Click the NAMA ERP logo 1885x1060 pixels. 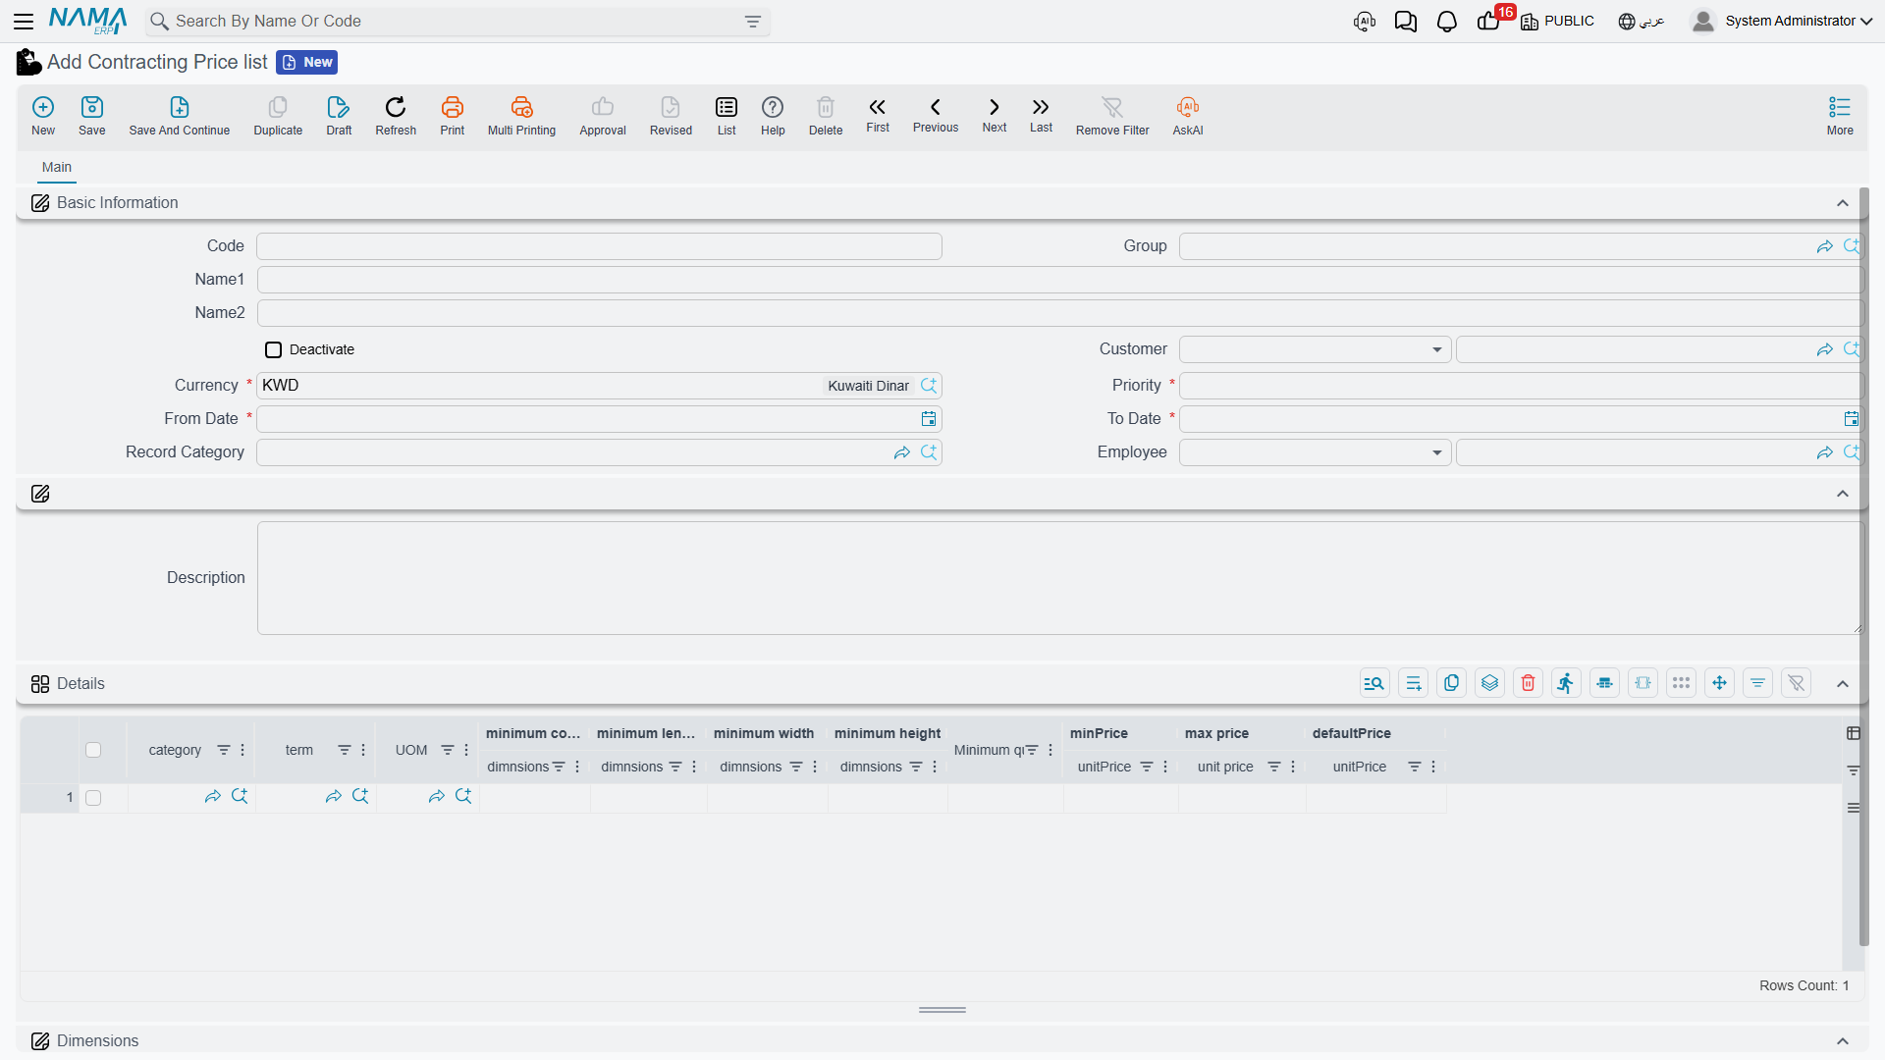pyautogui.click(x=87, y=21)
